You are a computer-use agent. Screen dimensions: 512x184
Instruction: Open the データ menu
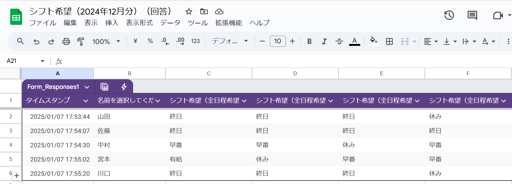click(x=170, y=23)
